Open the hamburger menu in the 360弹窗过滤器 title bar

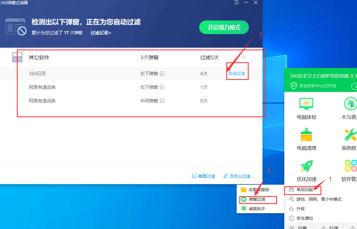pos(237,2)
